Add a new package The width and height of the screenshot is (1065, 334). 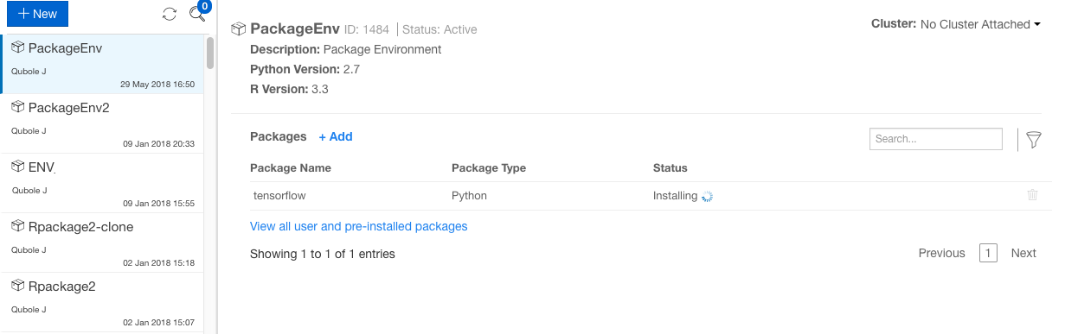(336, 136)
